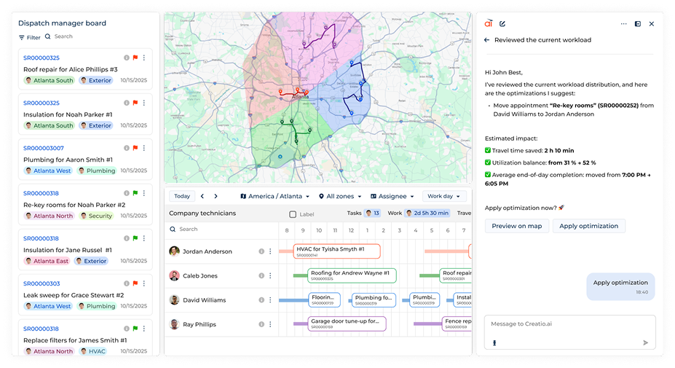Go to next day with right chevron

pyautogui.click(x=216, y=196)
